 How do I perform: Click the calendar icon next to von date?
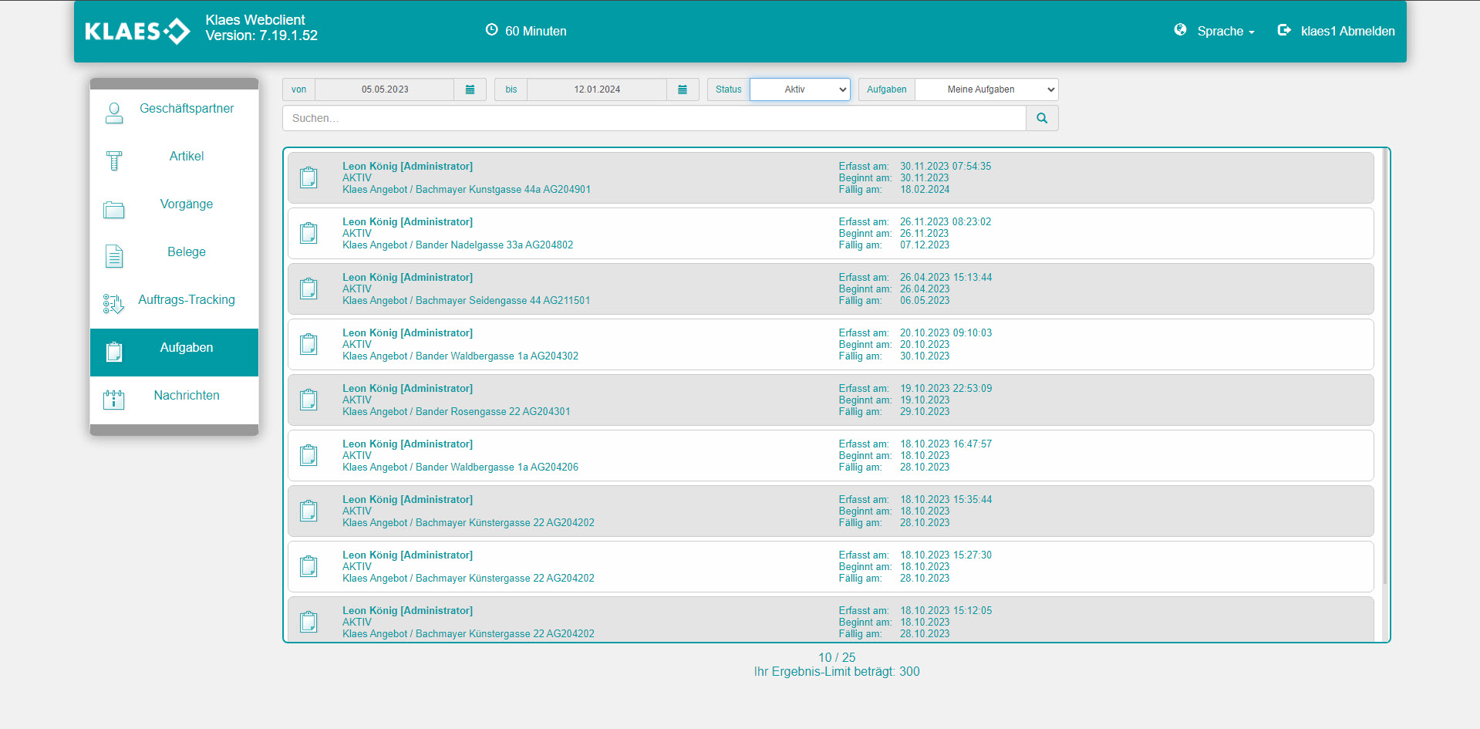tap(470, 89)
